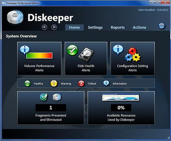Image resolution: width=171 pixels, height=141 pixels.
Task: Click the System Overview heading
Action: click(21, 36)
